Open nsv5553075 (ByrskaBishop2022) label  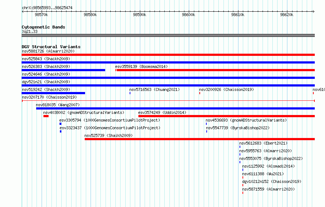[x=271, y=158]
